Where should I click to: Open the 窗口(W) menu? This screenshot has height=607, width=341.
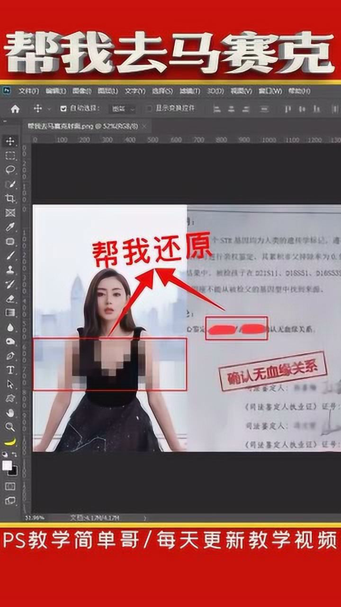pyautogui.click(x=270, y=91)
